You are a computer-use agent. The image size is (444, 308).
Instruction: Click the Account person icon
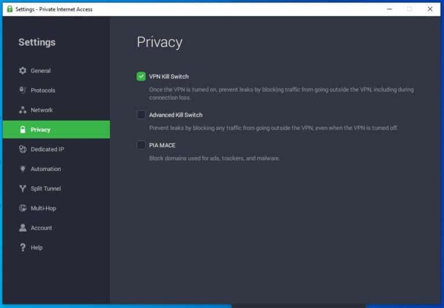click(23, 228)
